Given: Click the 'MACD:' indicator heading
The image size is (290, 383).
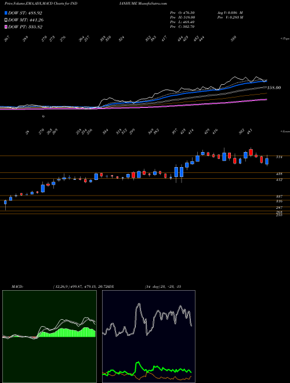Looking at the screenshot, I should click(x=17, y=287).
